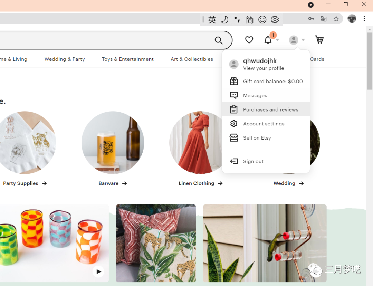The height and width of the screenshot is (286, 373).
Task: Open Toys & Entertainment category
Action: coord(128,59)
